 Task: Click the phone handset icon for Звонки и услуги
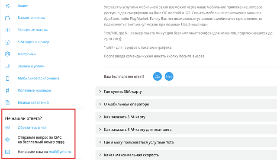[x=7, y=66]
